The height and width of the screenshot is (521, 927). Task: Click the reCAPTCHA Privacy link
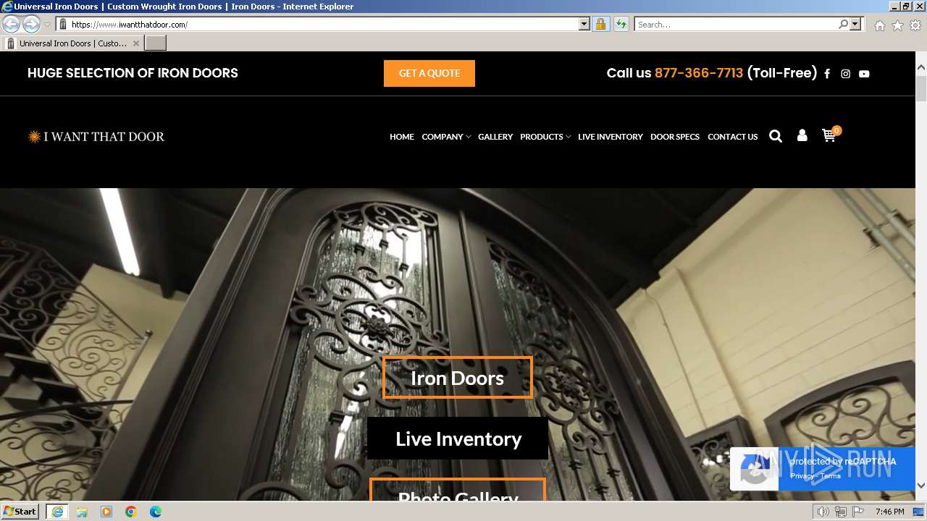[802, 476]
